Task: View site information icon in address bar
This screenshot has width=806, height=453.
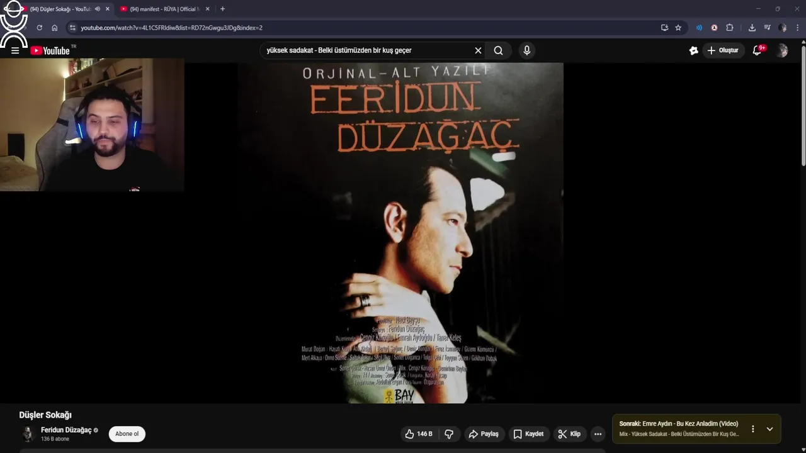Action: point(72,28)
